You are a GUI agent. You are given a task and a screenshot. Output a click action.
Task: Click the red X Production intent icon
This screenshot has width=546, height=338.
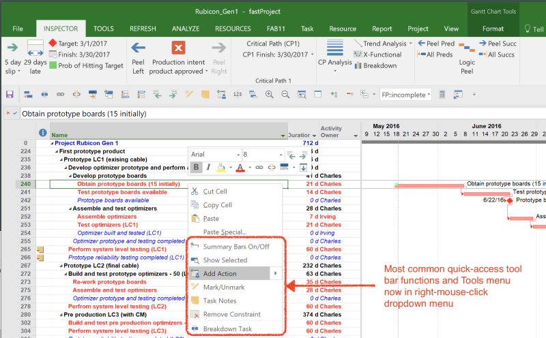coord(178,48)
